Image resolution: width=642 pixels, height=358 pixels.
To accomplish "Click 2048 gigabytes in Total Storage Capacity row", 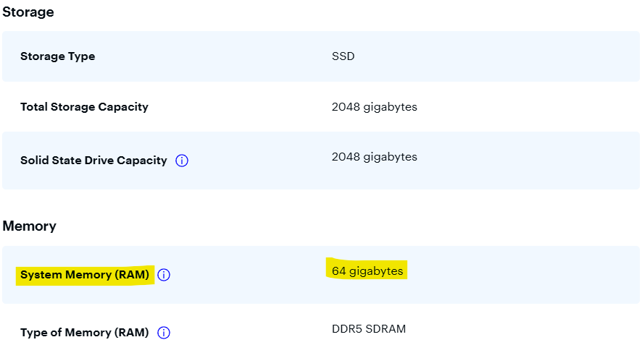I will click(x=374, y=107).
